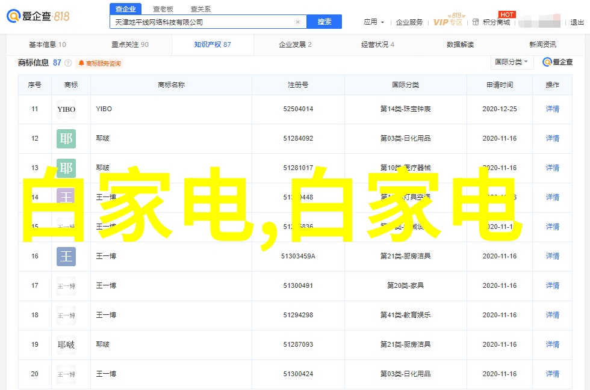Expand the 应用 dropdown menu

(374, 22)
